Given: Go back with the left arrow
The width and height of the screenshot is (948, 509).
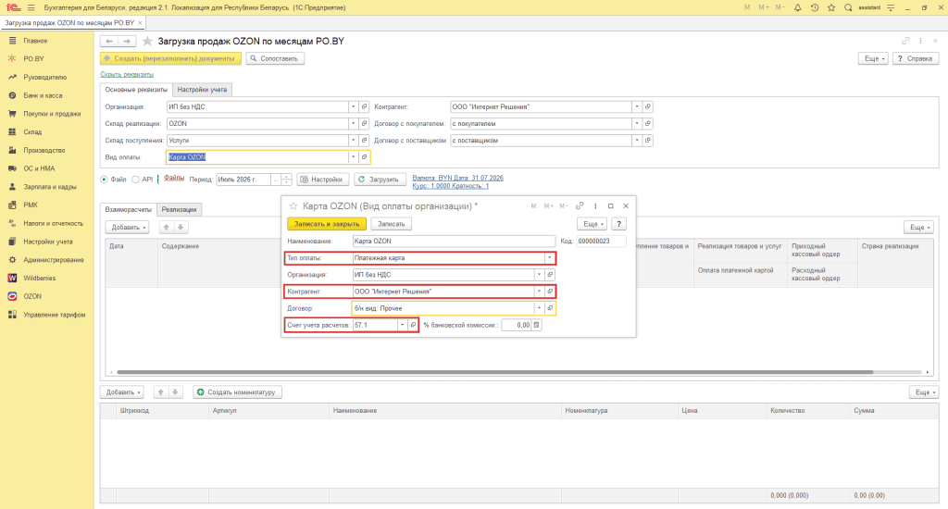Looking at the screenshot, I should tap(109, 41).
